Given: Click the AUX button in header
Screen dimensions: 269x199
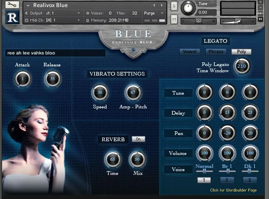Looking at the screenshot, I should coord(260,14).
